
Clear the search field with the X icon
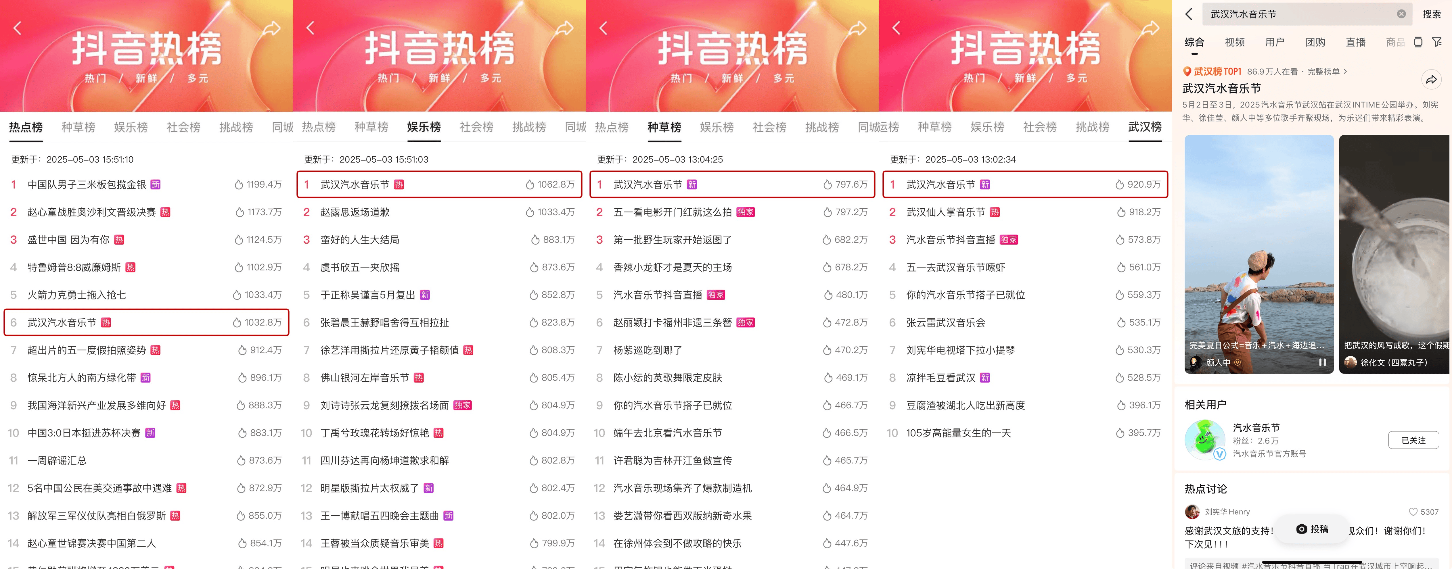point(1401,14)
